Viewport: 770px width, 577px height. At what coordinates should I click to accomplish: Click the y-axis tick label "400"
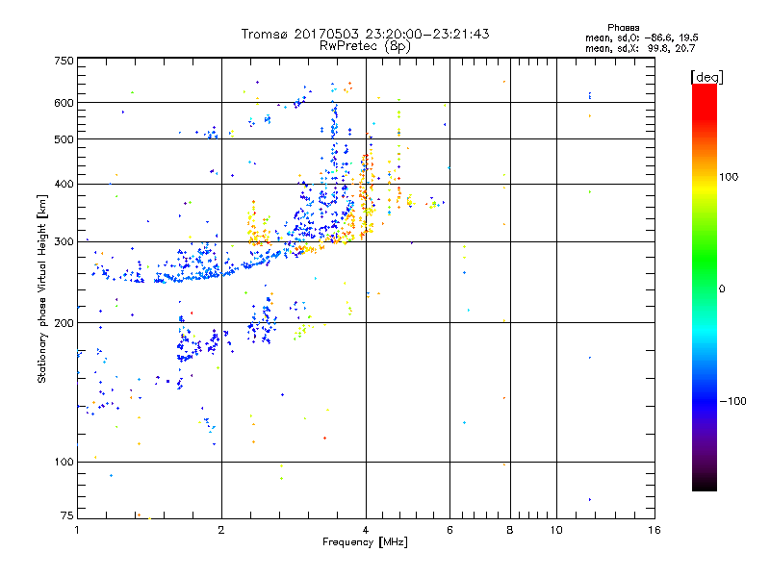click(64, 184)
